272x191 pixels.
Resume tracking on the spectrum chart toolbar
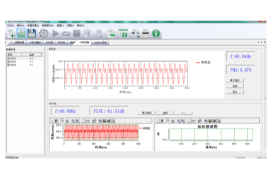(157, 121)
